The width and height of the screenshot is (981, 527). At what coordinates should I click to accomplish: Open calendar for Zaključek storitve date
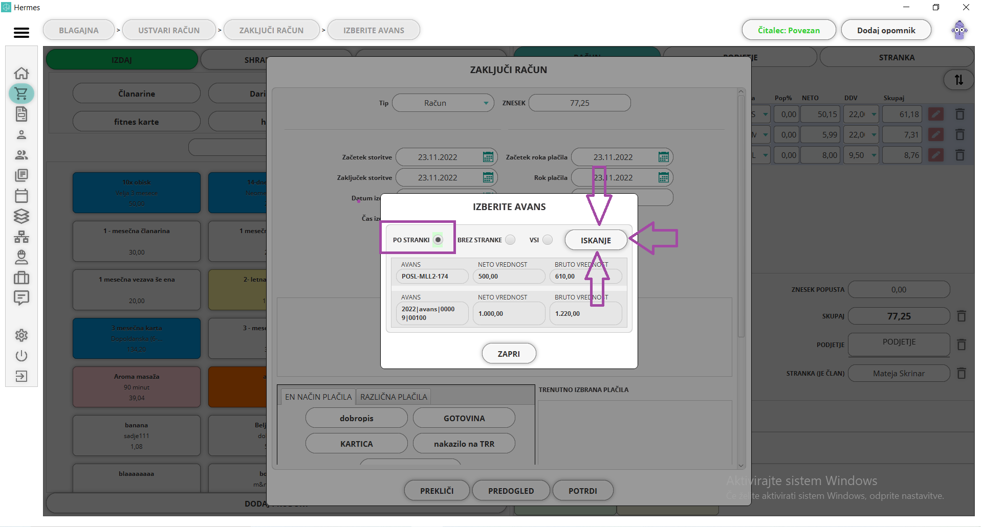(488, 177)
